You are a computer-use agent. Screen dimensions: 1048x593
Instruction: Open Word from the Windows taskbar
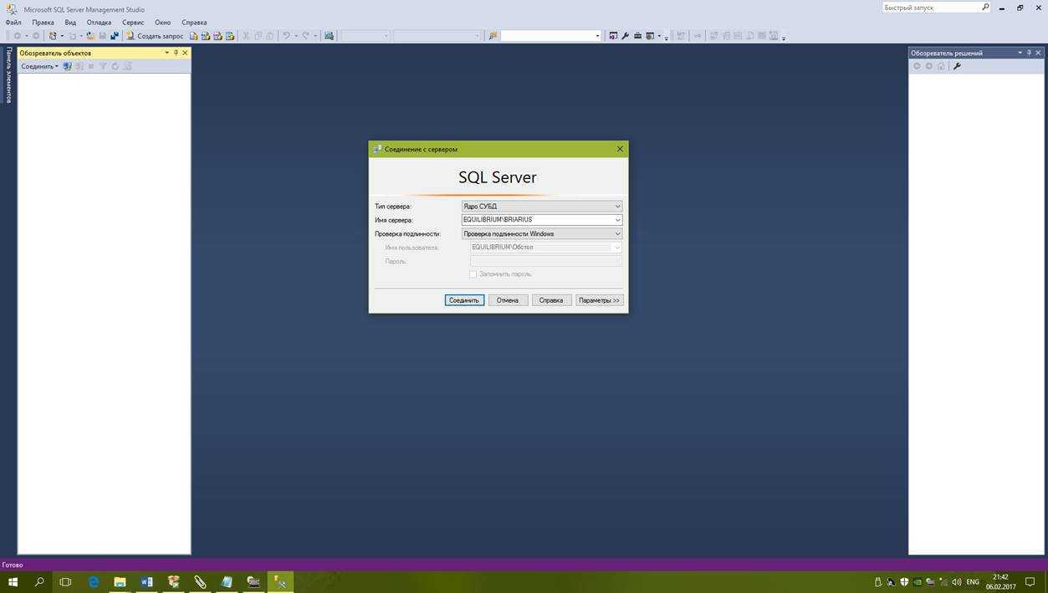[x=146, y=581]
